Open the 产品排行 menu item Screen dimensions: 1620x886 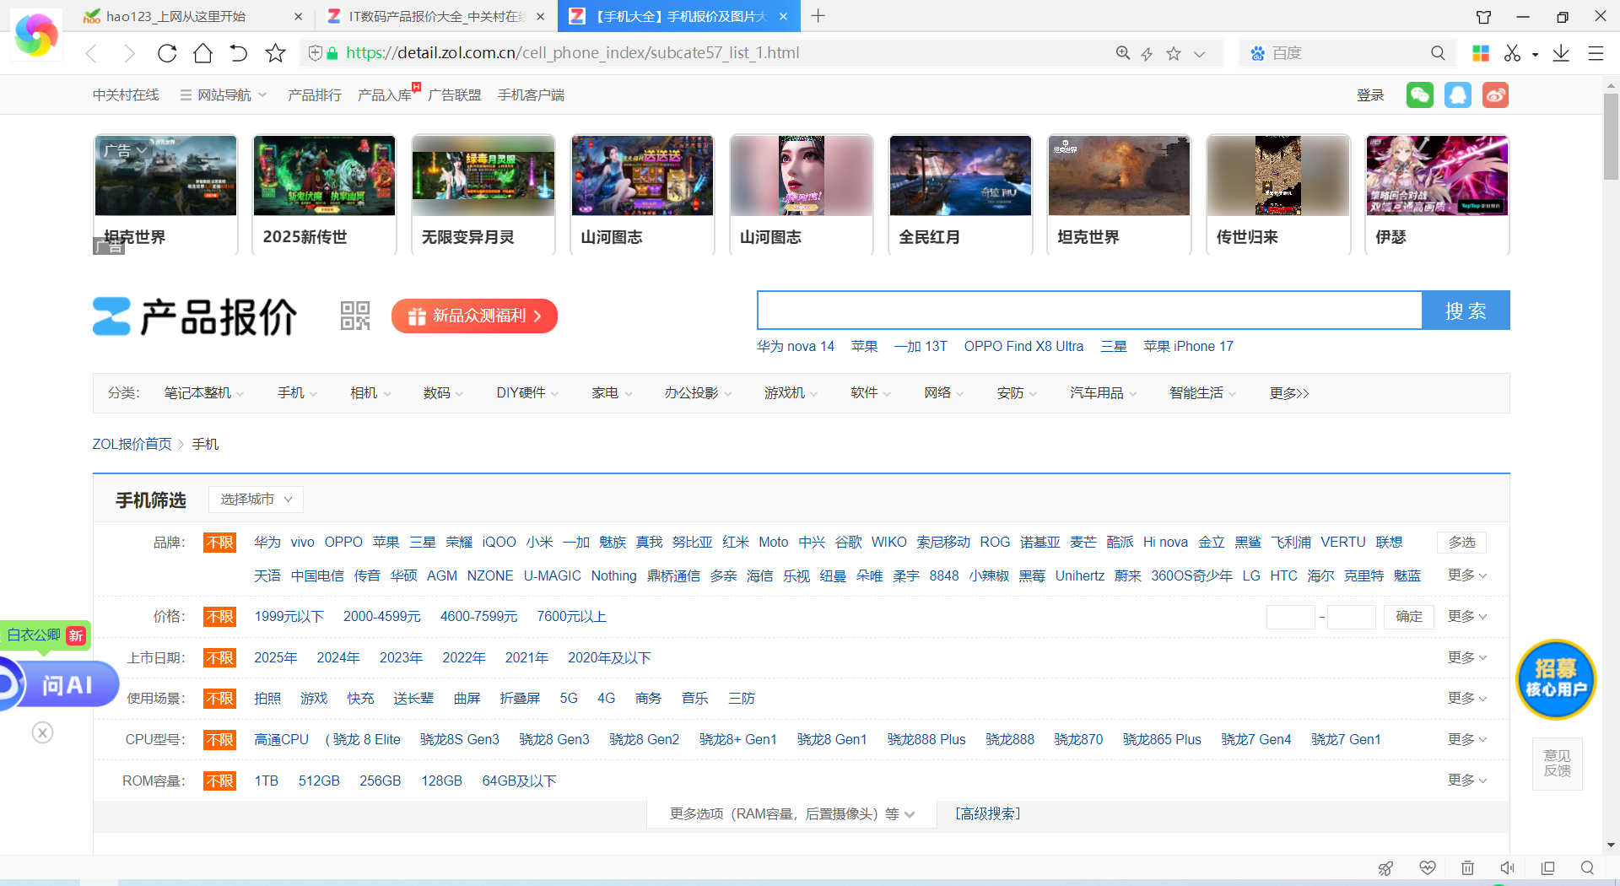pyautogui.click(x=315, y=95)
